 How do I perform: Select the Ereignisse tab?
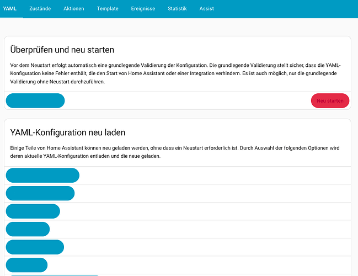143,9
